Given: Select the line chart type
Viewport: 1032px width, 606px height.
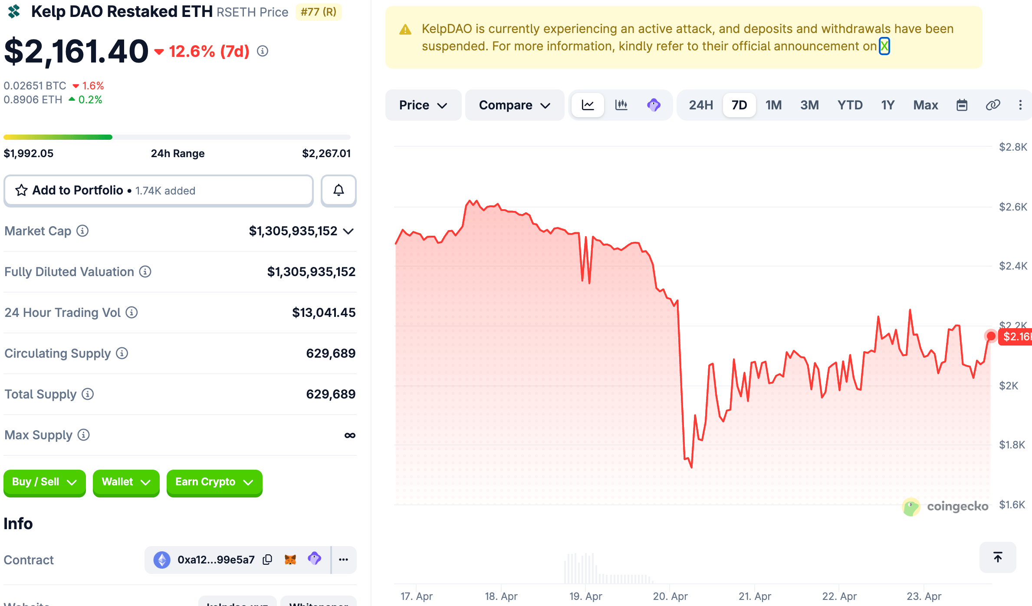Looking at the screenshot, I should tap(587, 105).
